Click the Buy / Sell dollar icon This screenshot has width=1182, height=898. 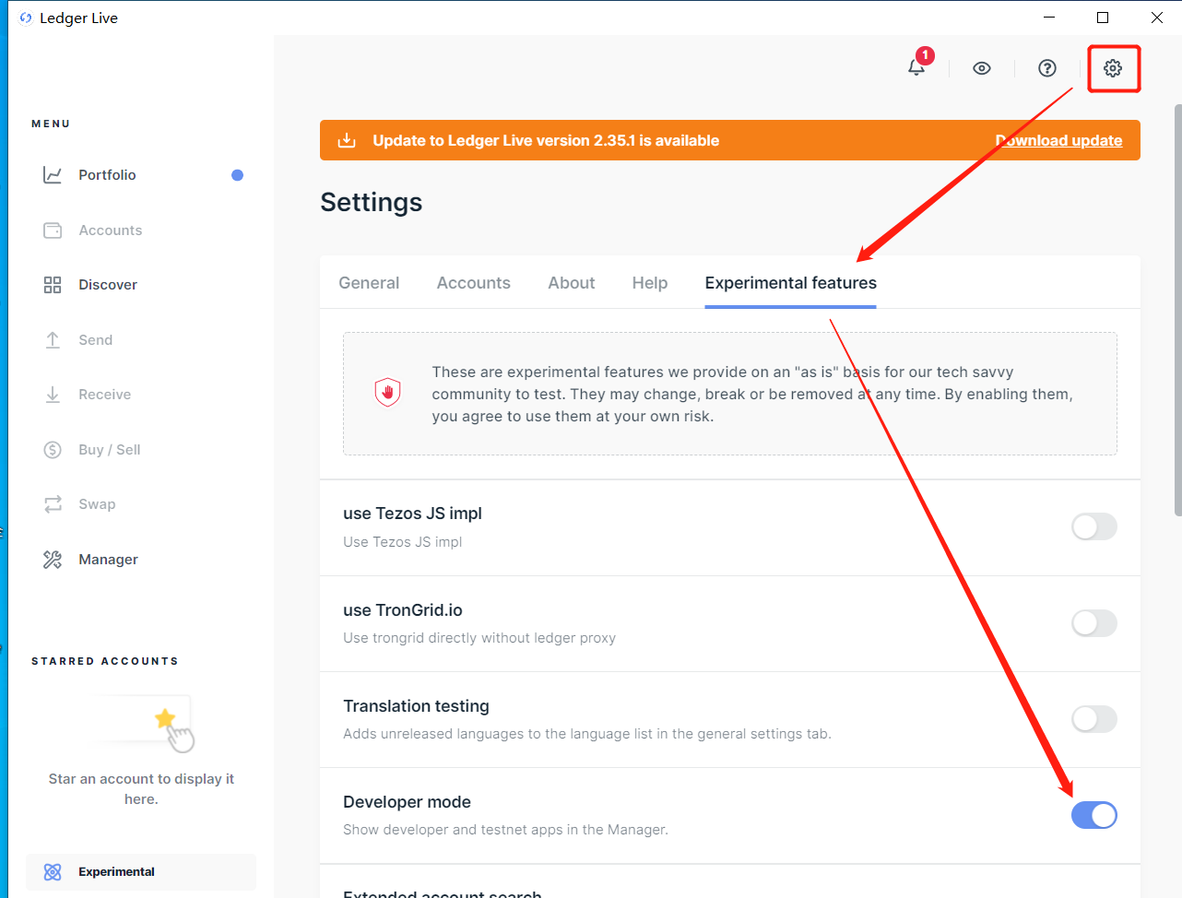click(x=53, y=450)
